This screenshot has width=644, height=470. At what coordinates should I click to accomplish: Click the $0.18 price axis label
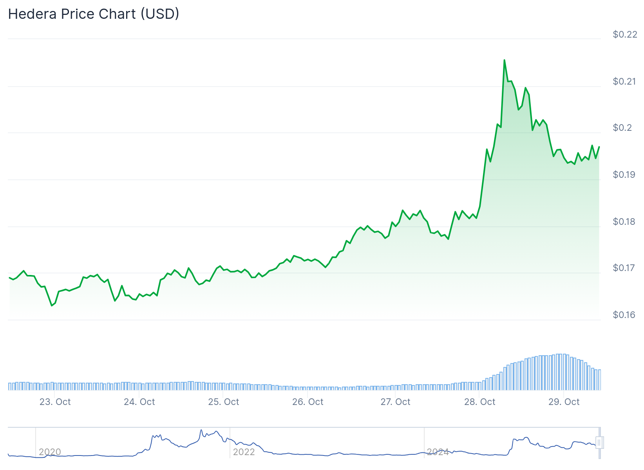(x=625, y=222)
